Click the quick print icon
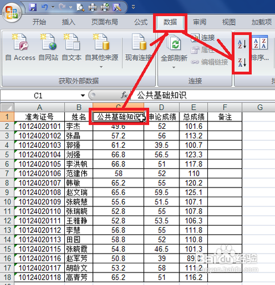This screenshot has height=285, width=275. pos(93,7)
